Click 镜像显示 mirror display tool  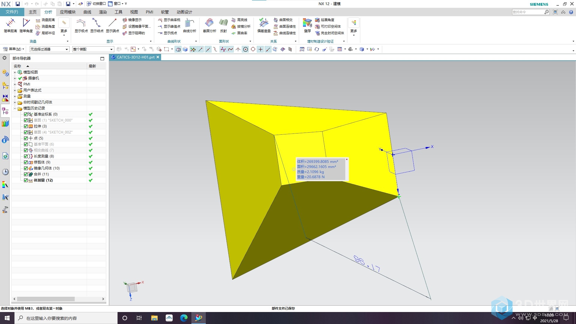point(132,20)
